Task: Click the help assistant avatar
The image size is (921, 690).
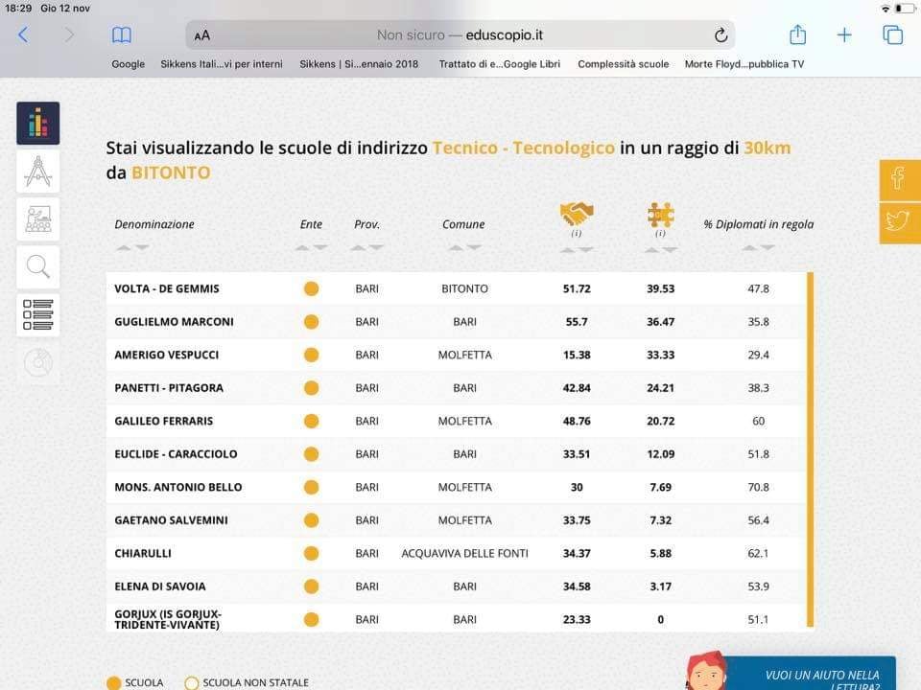Action: [707, 671]
